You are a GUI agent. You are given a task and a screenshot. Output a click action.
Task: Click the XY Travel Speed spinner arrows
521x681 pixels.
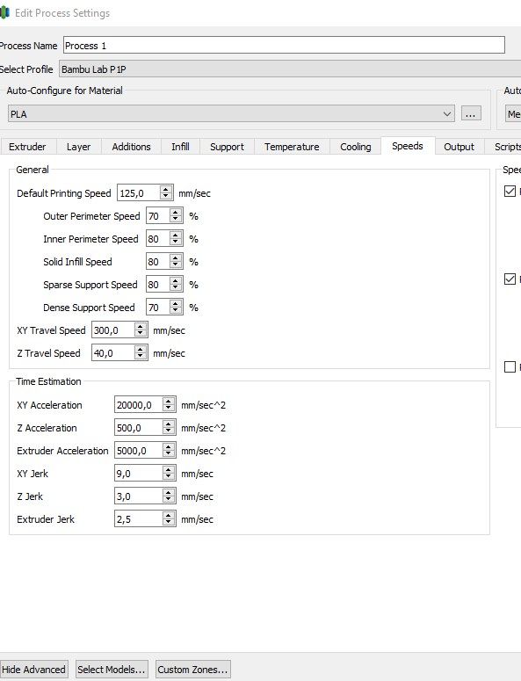tap(141, 330)
